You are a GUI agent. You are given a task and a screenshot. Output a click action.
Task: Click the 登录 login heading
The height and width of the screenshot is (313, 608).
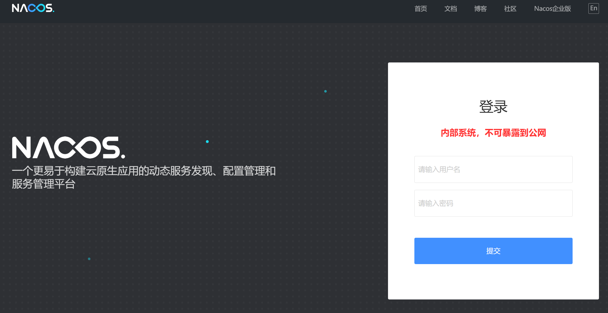(x=493, y=107)
